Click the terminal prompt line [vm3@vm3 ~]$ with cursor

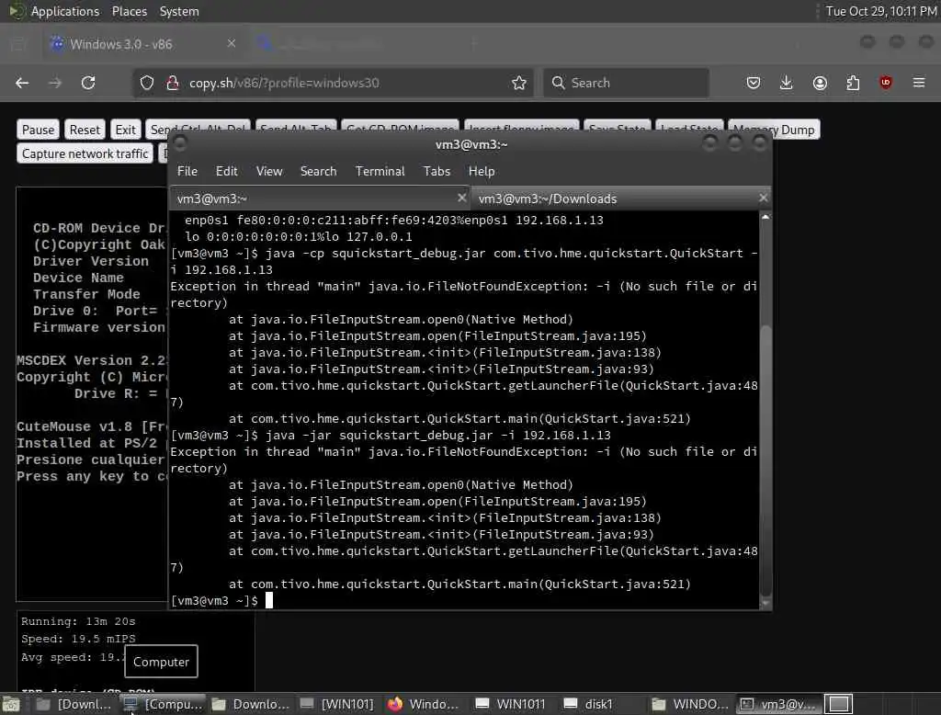tap(221, 600)
